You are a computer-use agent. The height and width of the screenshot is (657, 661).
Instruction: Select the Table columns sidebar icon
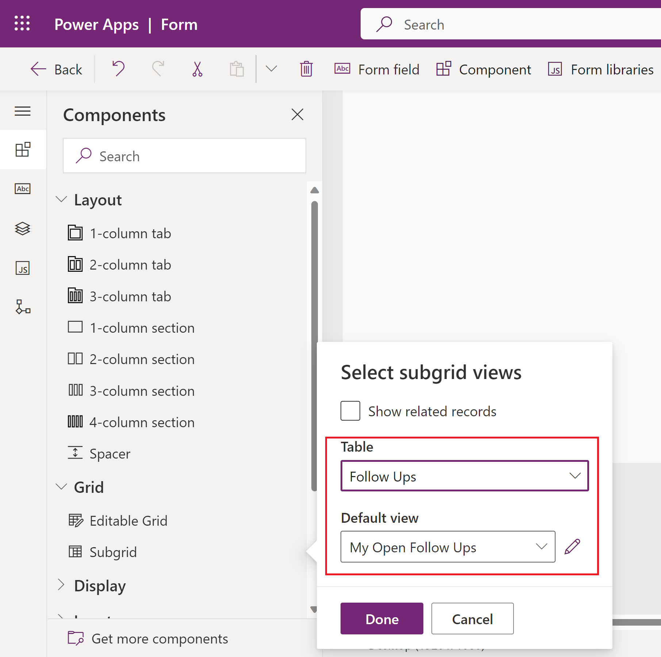point(23,189)
